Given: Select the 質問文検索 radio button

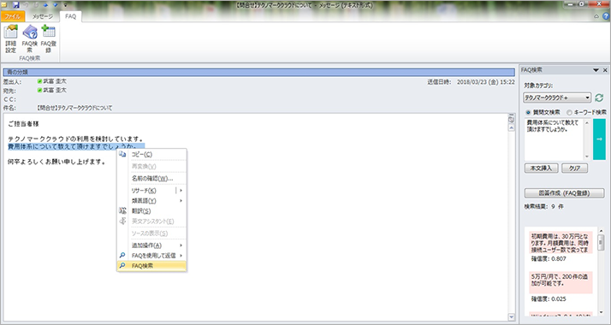Looking at the screenshot, I should (x=528, y=112).
